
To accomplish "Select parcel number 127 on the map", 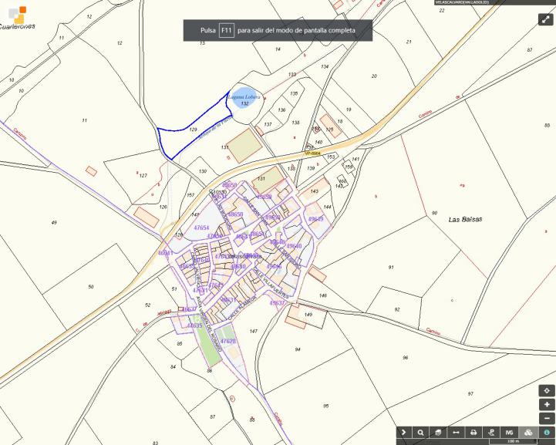I will point(143,176).
